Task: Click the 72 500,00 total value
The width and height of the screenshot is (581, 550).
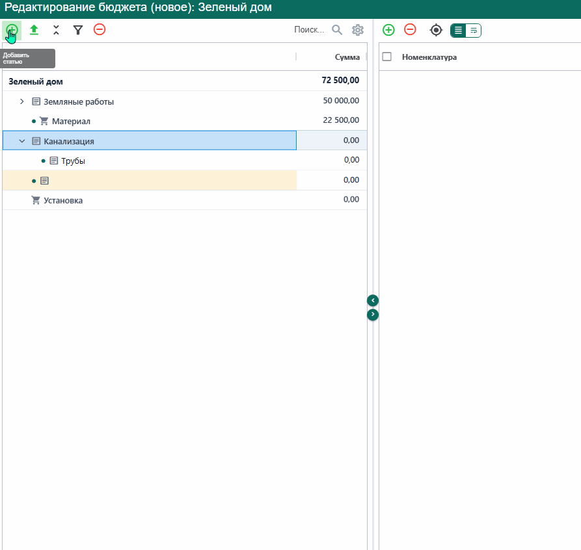Action: click(x=340, y=81)
